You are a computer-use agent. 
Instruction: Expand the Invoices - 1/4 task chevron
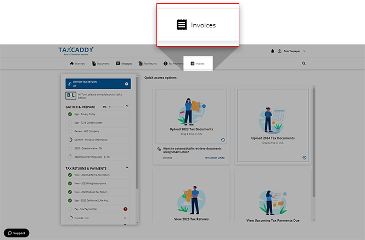point(125,218)
